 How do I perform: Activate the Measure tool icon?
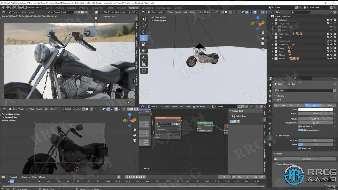[144, 64]
